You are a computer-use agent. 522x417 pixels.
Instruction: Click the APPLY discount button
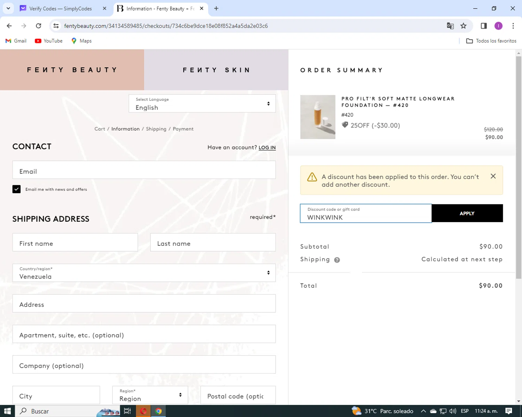pos(467,213)
